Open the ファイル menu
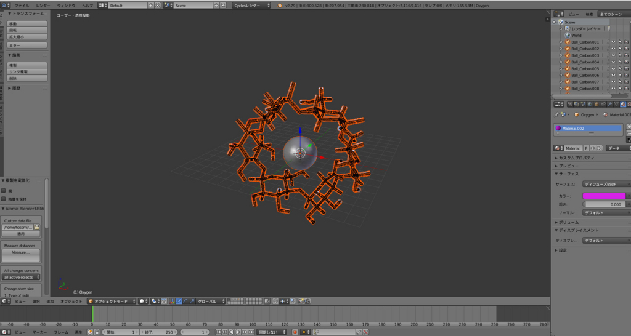The width and height of the screenshot is (631, 336). 22,6
